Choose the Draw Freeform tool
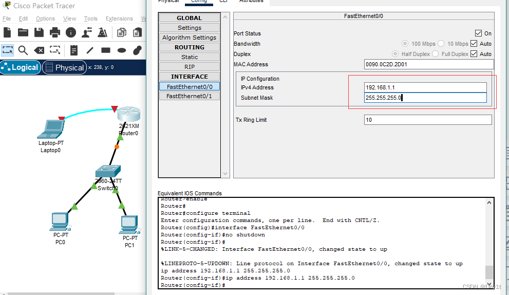 [138, 50]
